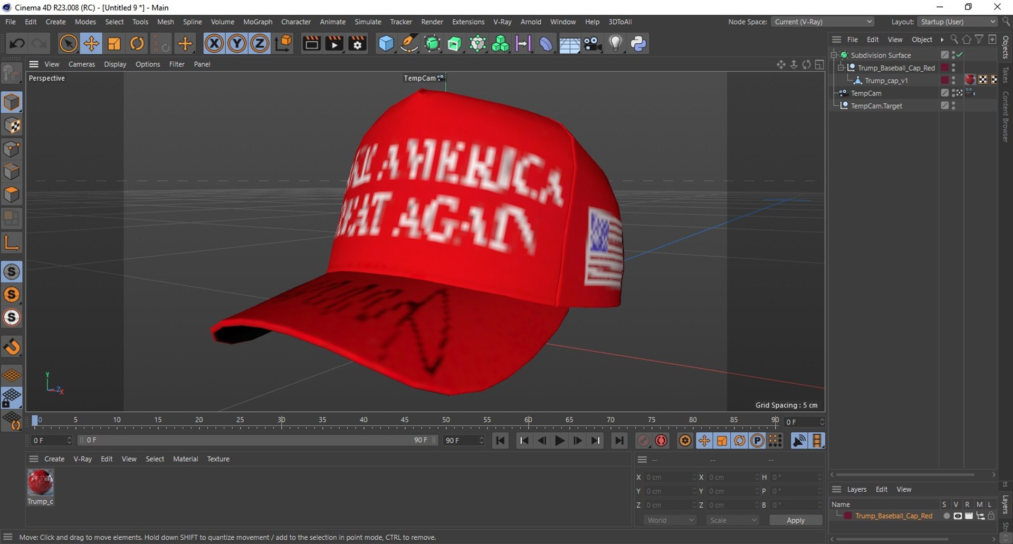The width and height of the screenshot is (1013, 544).
Task: Switch to Texture mode
Action: pos(12,125)
